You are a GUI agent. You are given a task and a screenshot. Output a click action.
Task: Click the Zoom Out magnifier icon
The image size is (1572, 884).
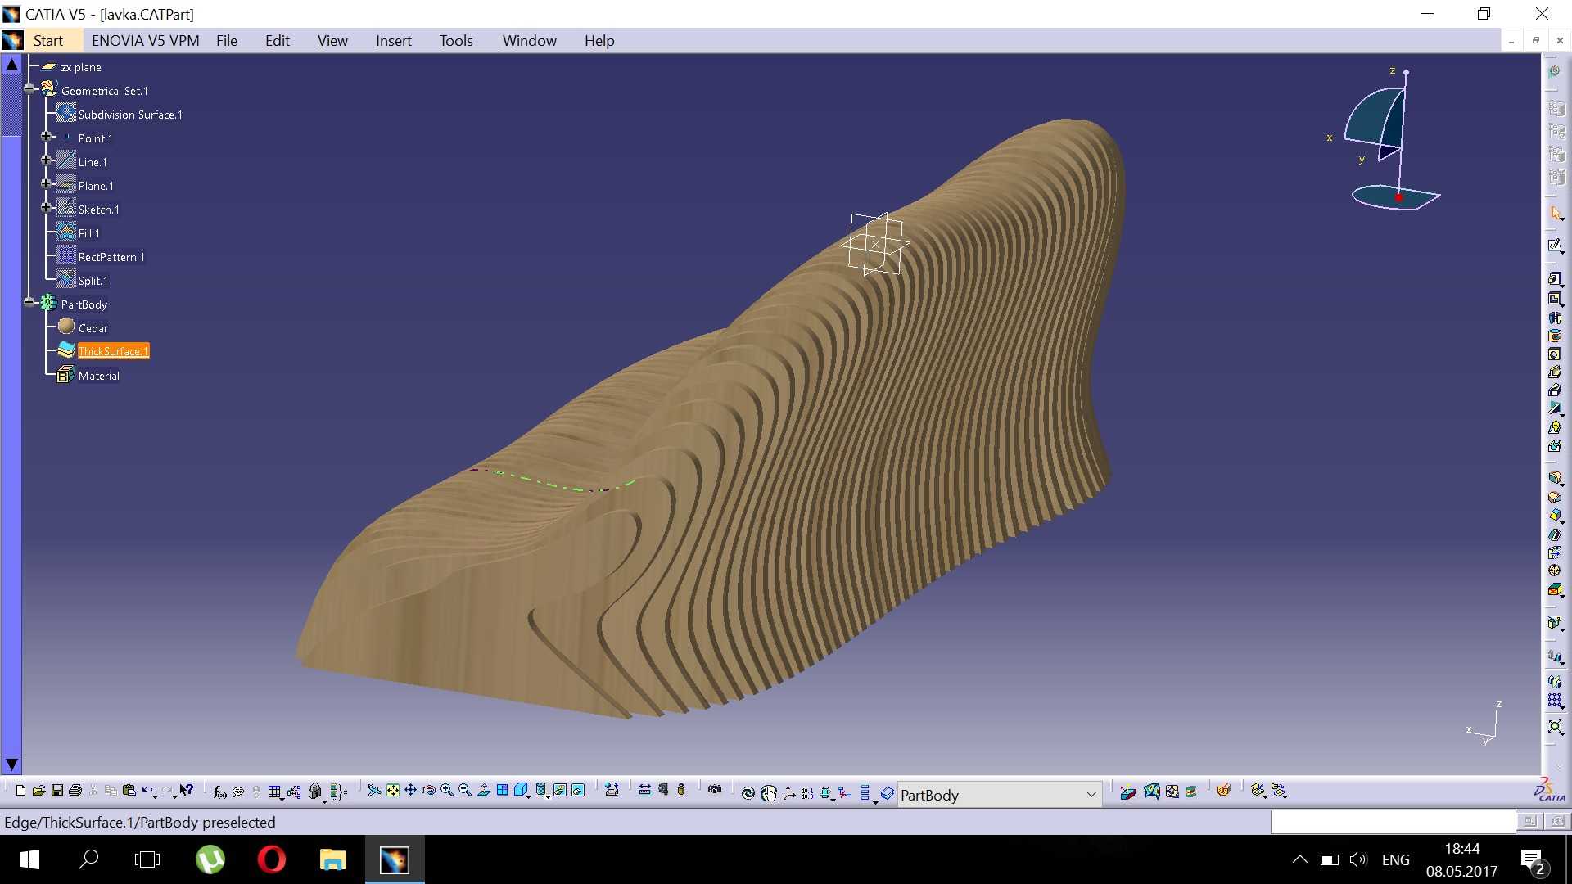tap(465, 791)
